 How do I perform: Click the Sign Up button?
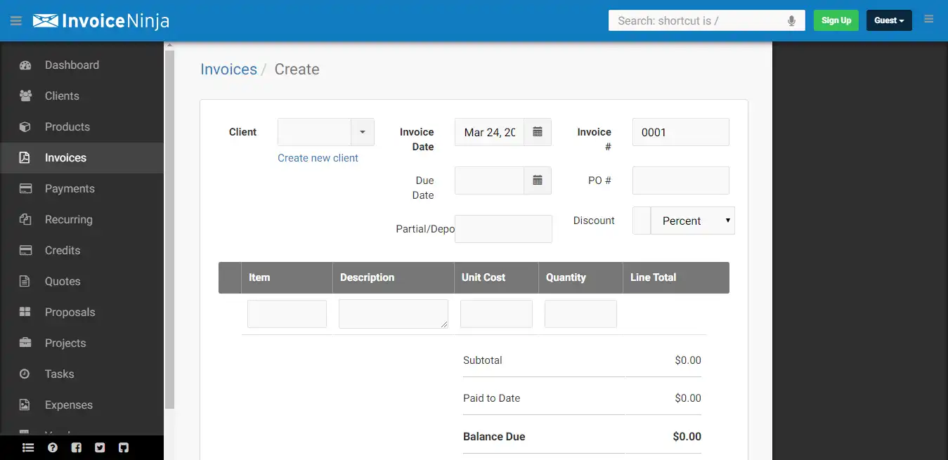pyautogui.click(x=836, y=20)
